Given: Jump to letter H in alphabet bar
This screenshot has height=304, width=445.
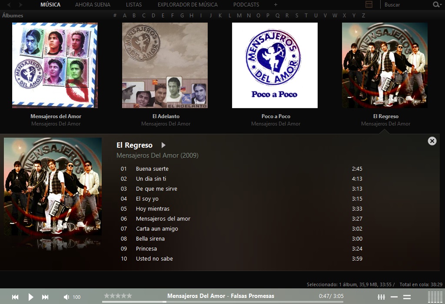Looking at the screenshot, I should click(x=192, y=15).
